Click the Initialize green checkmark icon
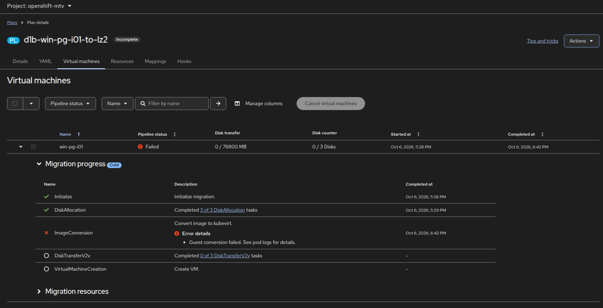 46,197
